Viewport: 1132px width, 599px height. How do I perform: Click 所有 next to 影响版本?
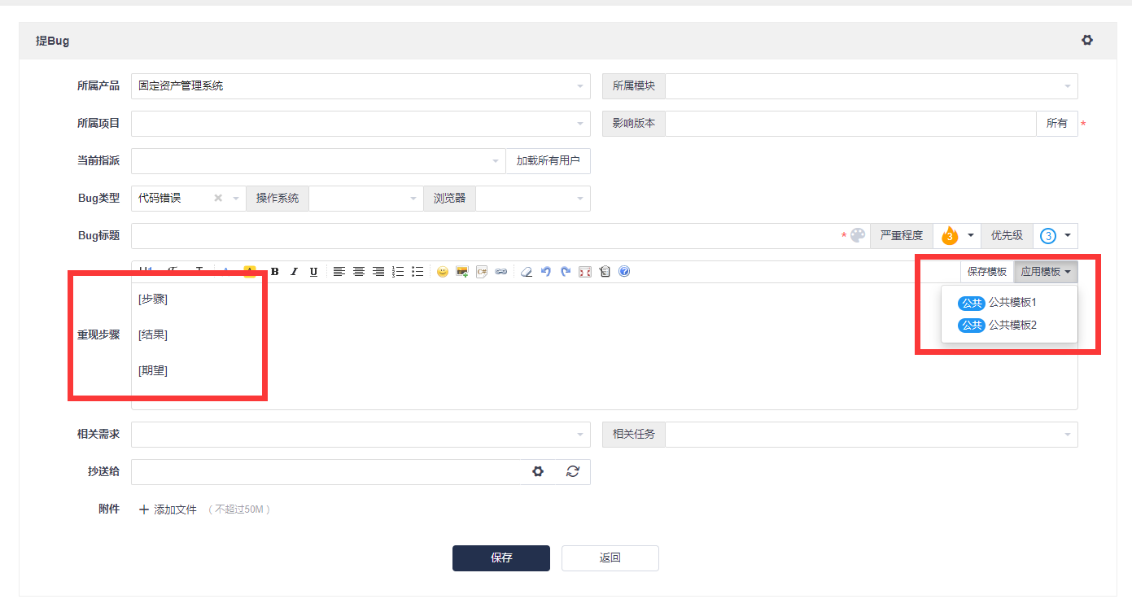(1057, 124)
